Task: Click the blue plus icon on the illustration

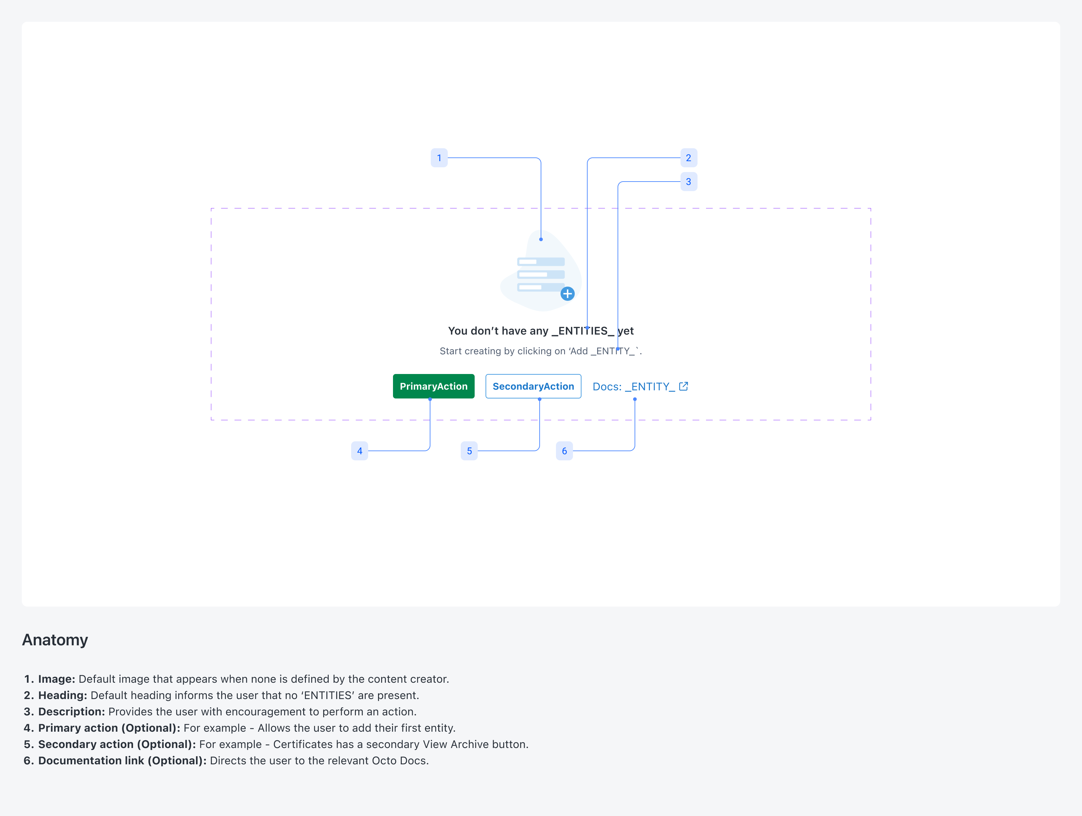Action: point(568,294)
